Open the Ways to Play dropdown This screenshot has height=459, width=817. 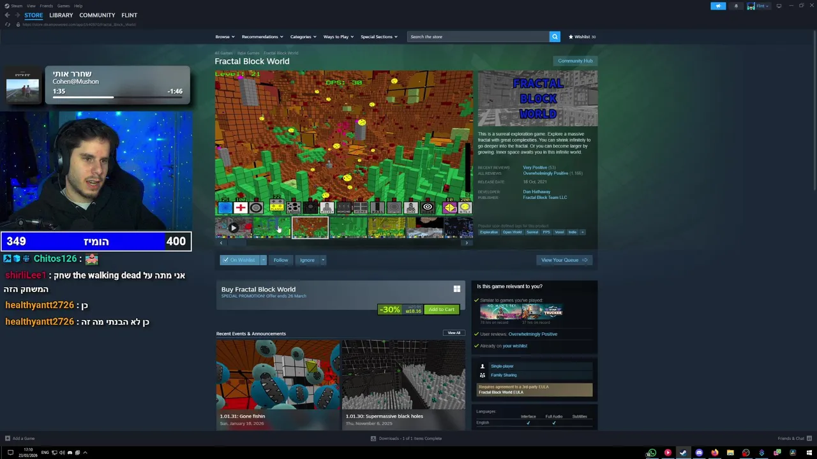(x=338, y=36)
